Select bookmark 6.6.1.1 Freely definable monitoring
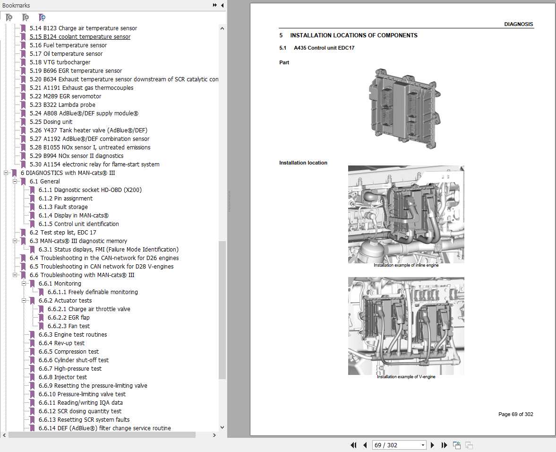The height and width of the screenshot is (452, 556). 93,292
